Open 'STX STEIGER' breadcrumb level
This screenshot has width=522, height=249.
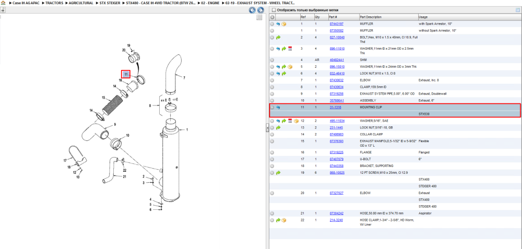click(110, 3)
